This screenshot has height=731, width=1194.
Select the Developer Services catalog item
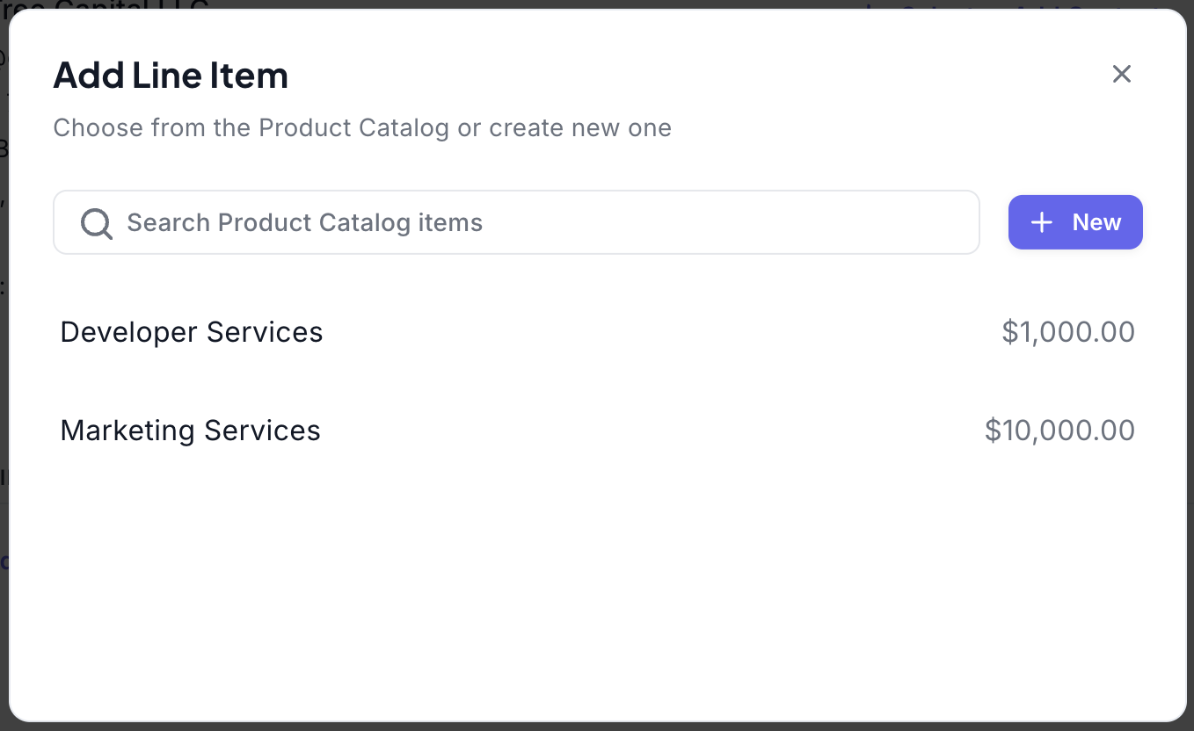[192, 332]
